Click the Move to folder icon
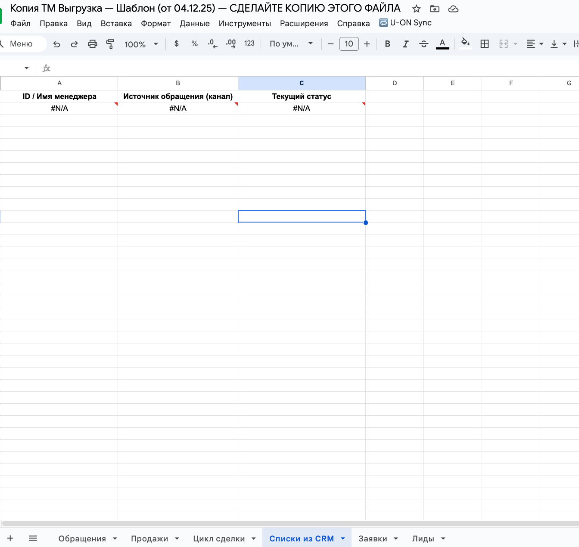Screen dimensions: 579x547 pyautogui.click(x=435, y=9)
